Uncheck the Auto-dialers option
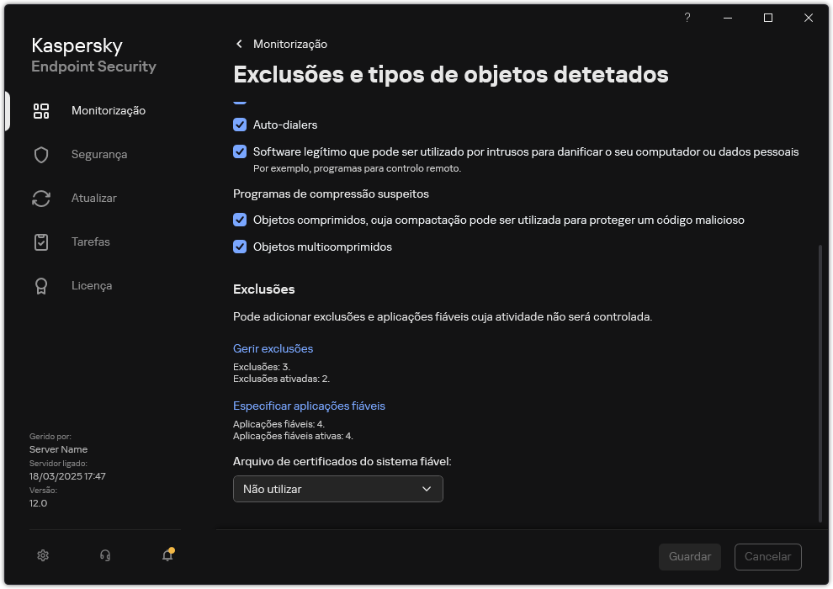 pos(240,125)
